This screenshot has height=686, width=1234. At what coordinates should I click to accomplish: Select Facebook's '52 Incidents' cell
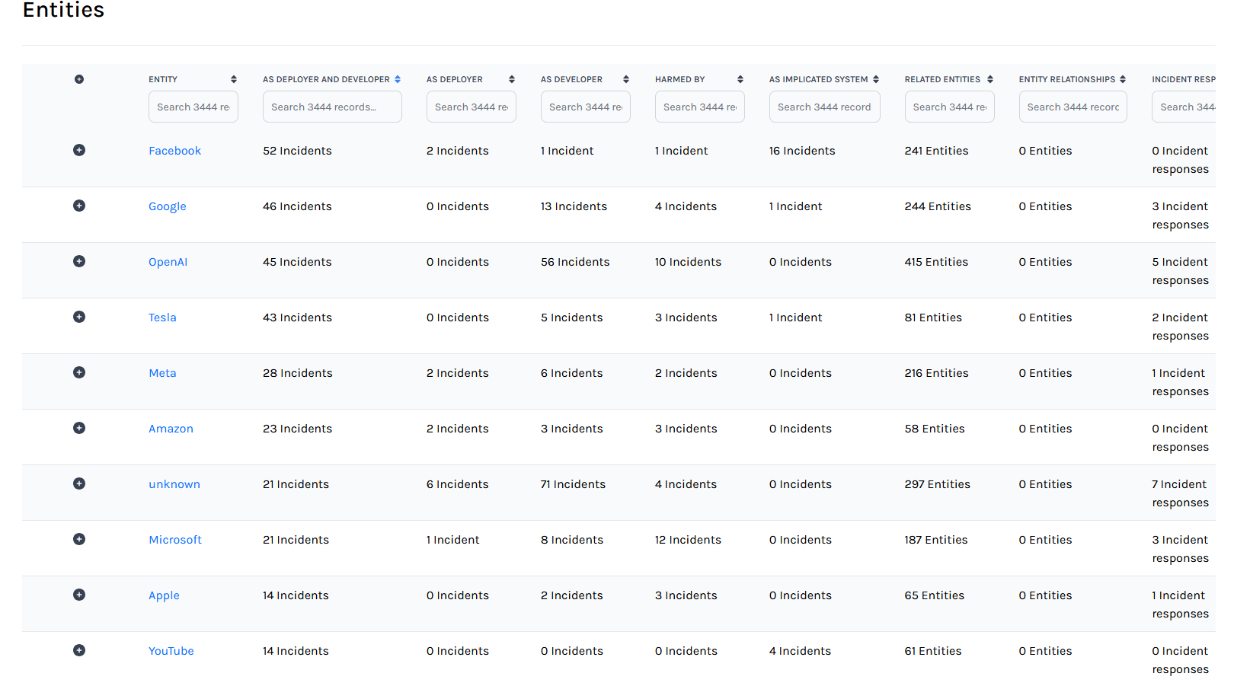tap(298, 151)
